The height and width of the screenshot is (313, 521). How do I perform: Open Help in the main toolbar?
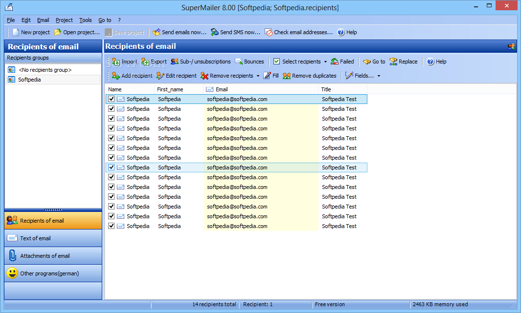pyautogui.click(x=347, y=32)
